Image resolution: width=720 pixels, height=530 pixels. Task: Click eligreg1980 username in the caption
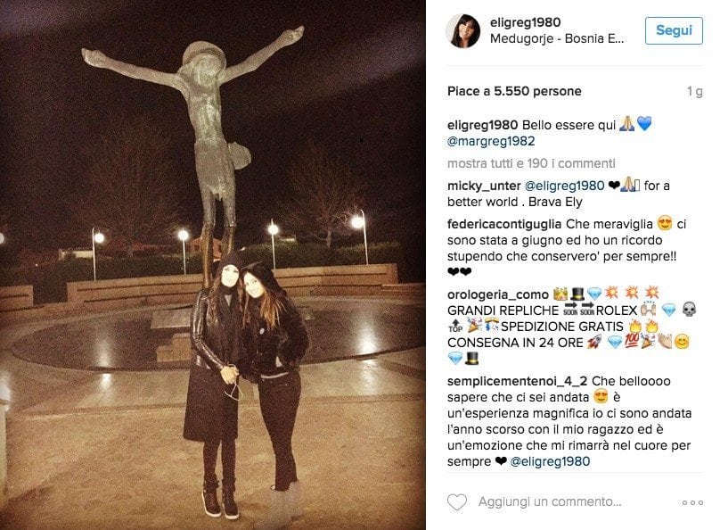pyautogui.click(x=483, y=125)
